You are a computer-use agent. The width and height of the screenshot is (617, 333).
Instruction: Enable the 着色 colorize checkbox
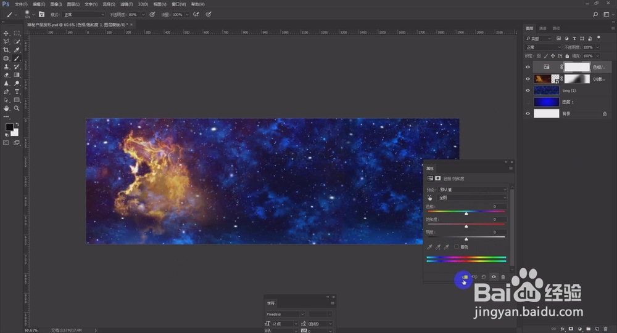[x=457, y=247]
